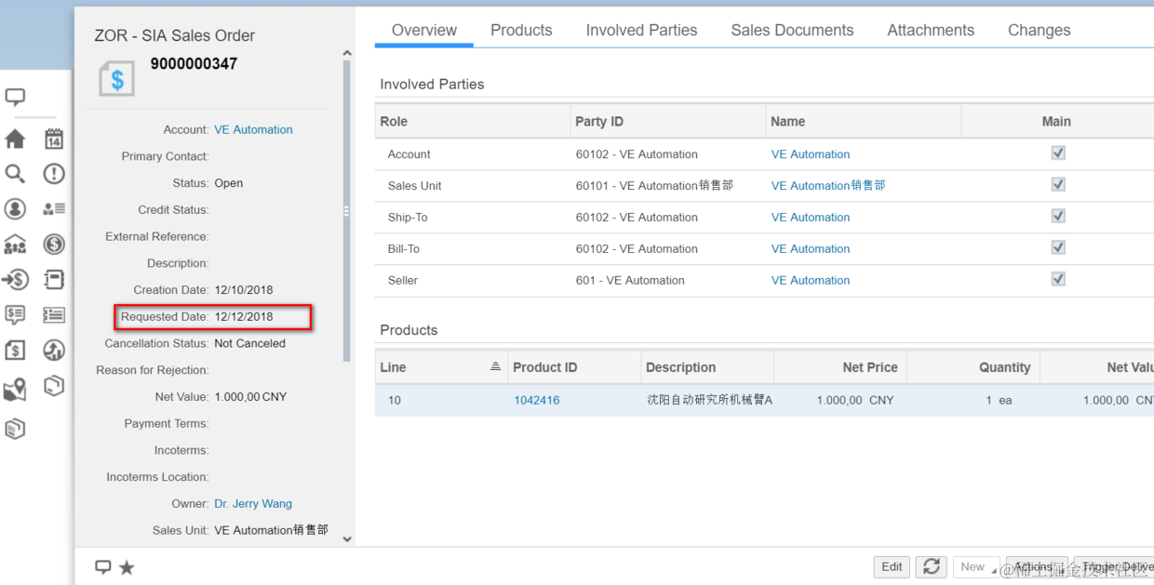Open the notebook activities icon in sidebar
Viewport: 1154px width, 585px height.
point(54,280)
